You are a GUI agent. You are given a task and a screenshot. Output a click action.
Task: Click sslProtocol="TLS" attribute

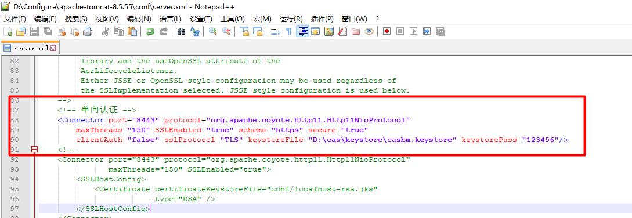(x=204, y=140)
